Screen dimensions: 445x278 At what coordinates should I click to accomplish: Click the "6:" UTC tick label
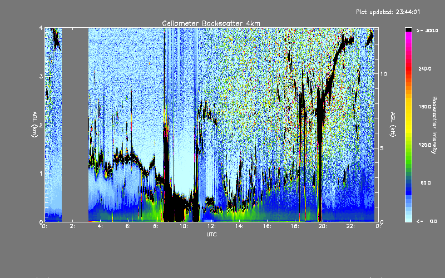(x=128, y=226)
